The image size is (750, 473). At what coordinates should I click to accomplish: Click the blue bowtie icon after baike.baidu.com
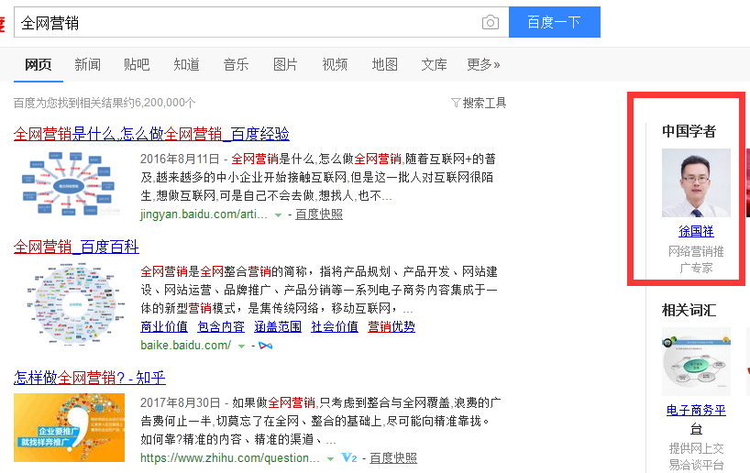266,346
